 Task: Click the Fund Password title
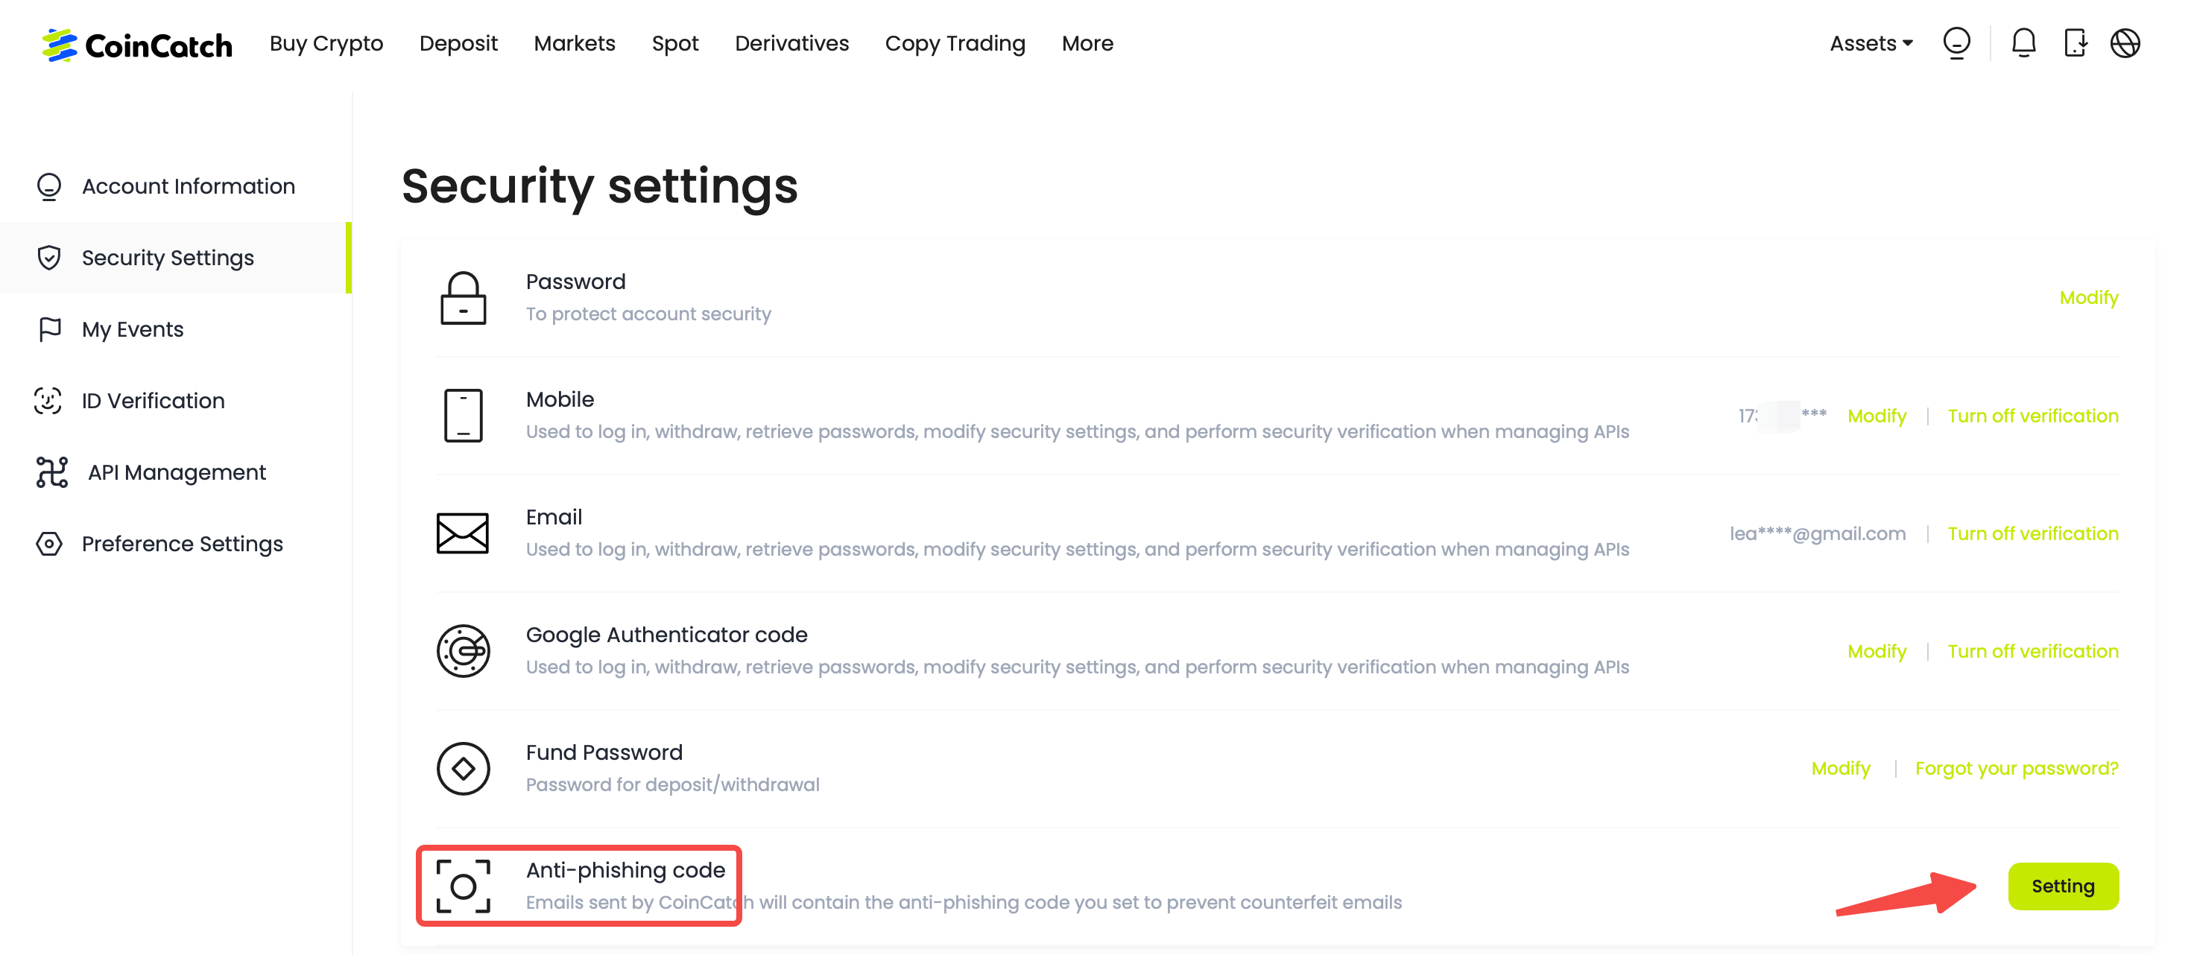pyautogui.click(x=604, y=752)
